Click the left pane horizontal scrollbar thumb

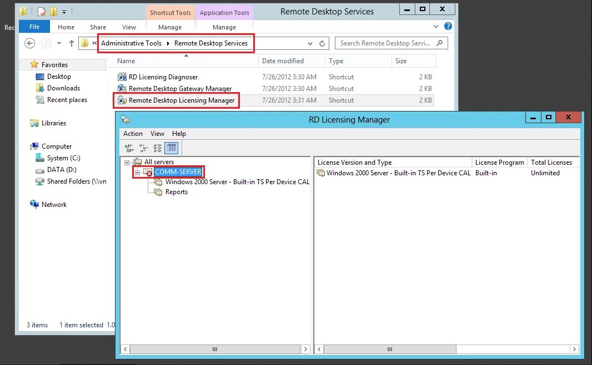coord(215,349)
